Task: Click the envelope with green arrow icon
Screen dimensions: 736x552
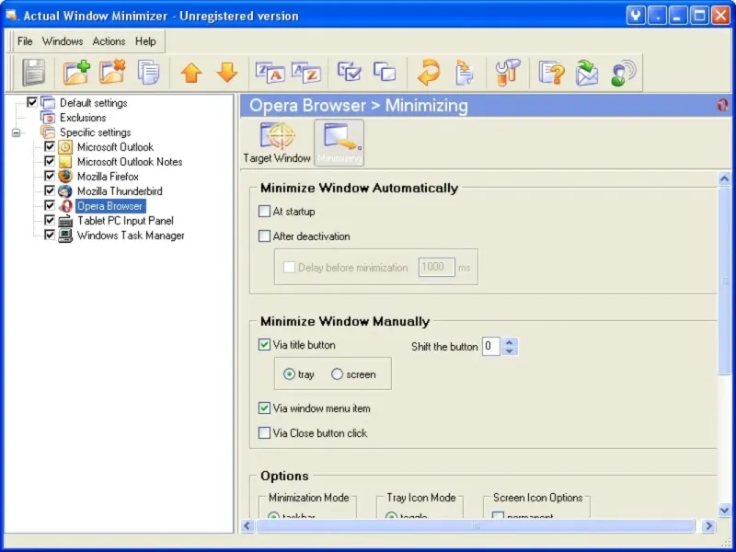Action: click(587, 73)
